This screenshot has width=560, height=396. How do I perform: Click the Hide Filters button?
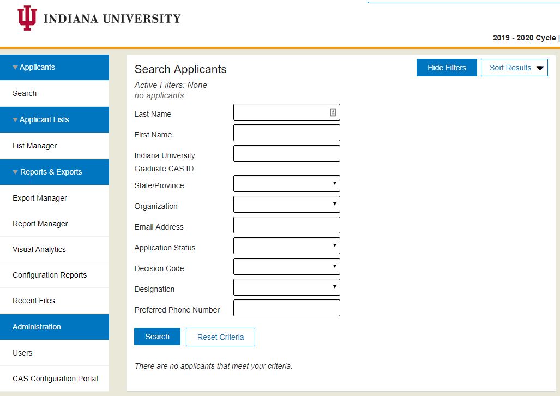pyautogui.click(x=447, y=68)
